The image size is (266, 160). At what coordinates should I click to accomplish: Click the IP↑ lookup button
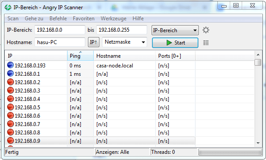[94, 42]
